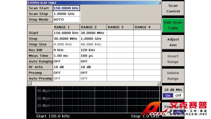Viewport: 211px width, 119px height.
Task: Click the Scan Start 150.0000 kHz field
Action: [x=67, y=8]
